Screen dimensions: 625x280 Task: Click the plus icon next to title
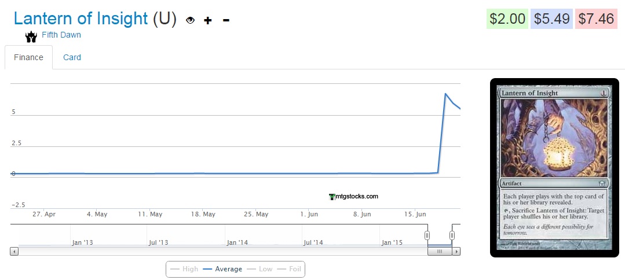pos(208,20)
